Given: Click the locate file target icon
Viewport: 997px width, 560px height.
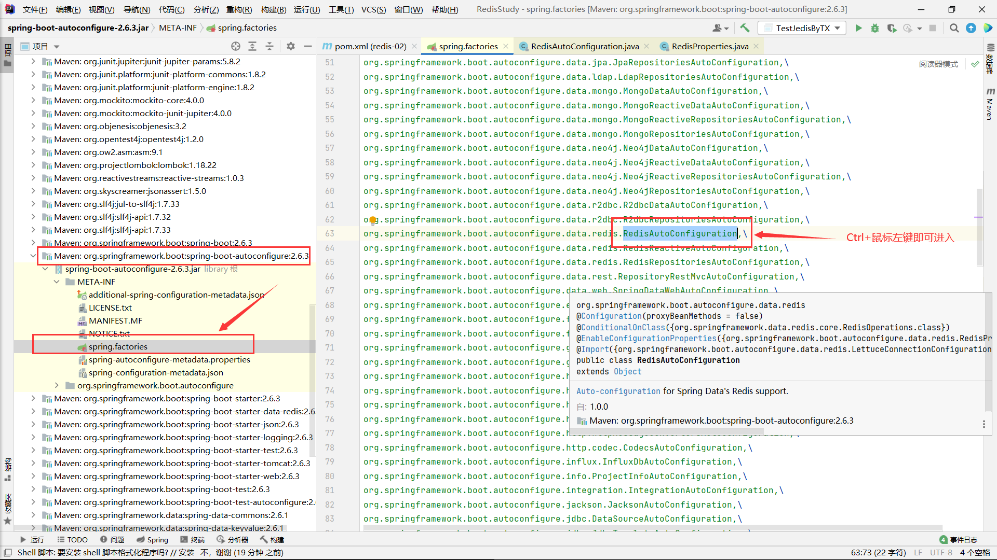Looking at the screenshot, I should 236,46.
